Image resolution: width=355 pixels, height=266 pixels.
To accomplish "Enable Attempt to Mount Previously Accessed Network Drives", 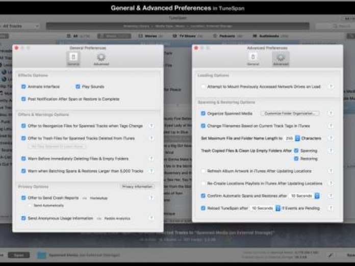I will pos(203,87).
